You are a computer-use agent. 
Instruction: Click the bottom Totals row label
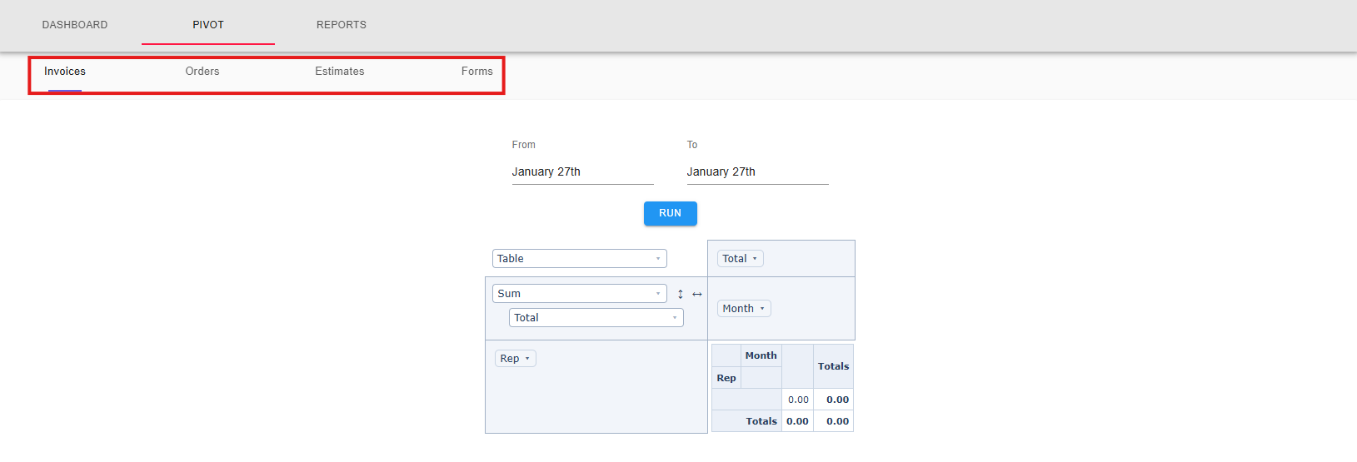coord(761,422)
